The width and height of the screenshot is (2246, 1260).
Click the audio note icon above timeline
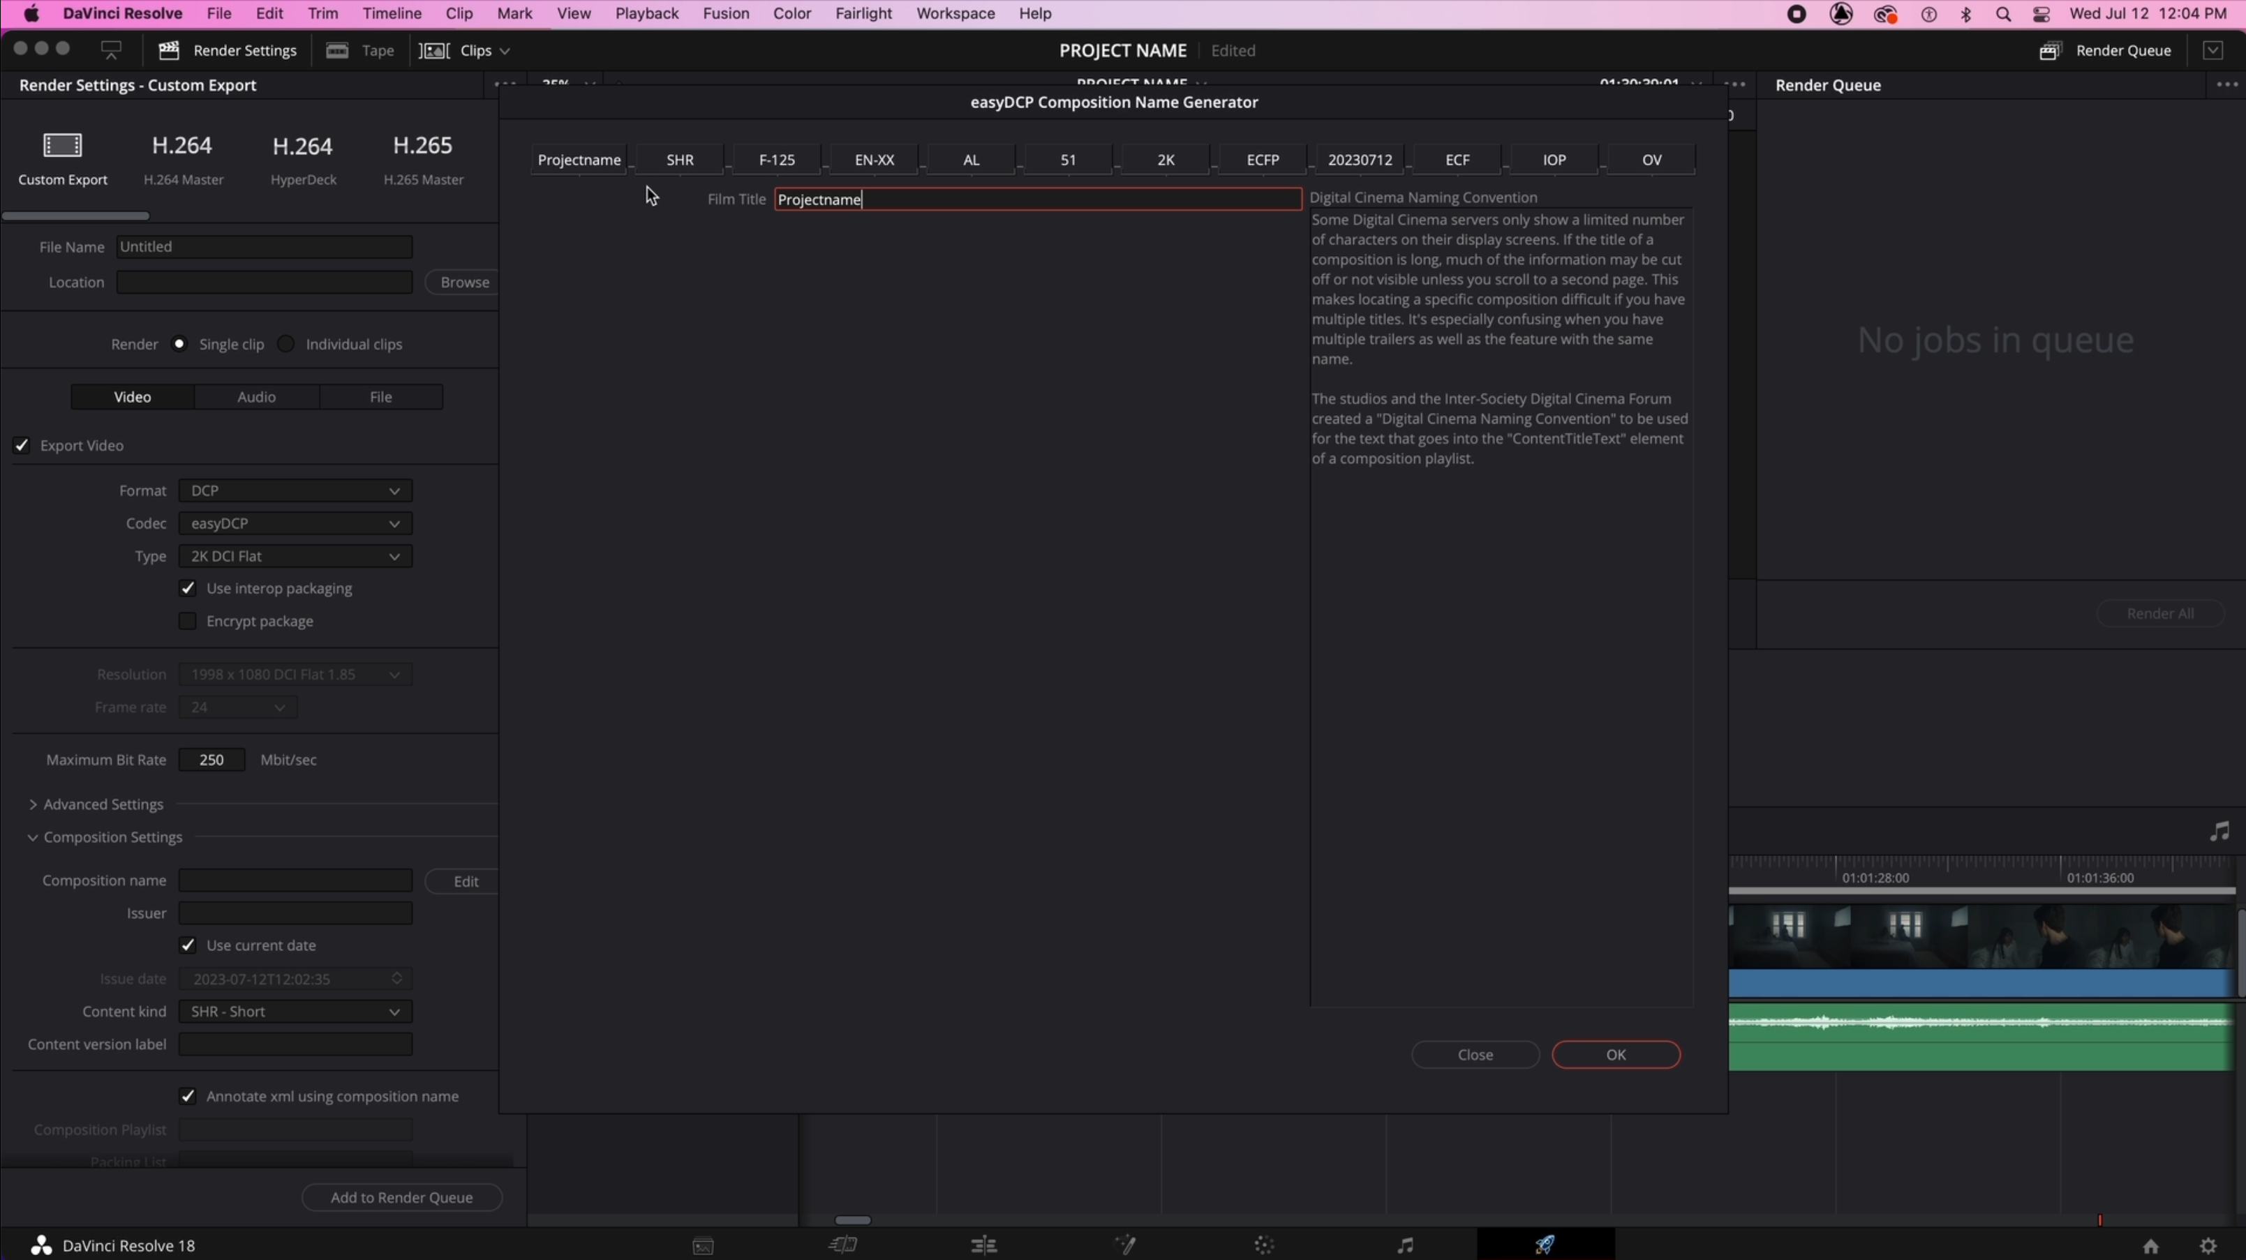(2220, 832)
